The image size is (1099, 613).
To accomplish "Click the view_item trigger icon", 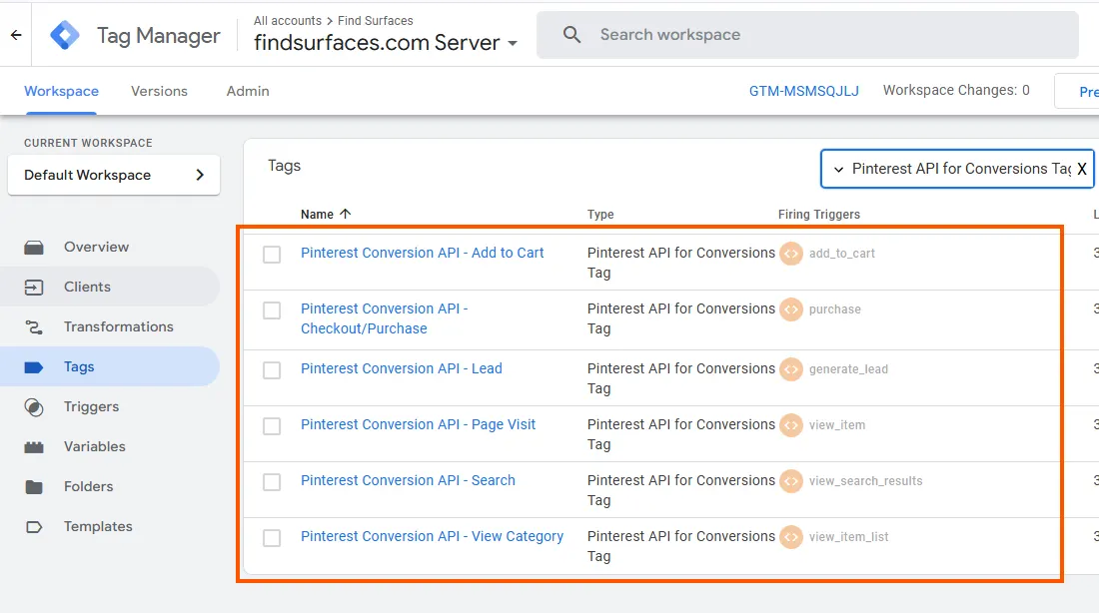I will 791,425.
